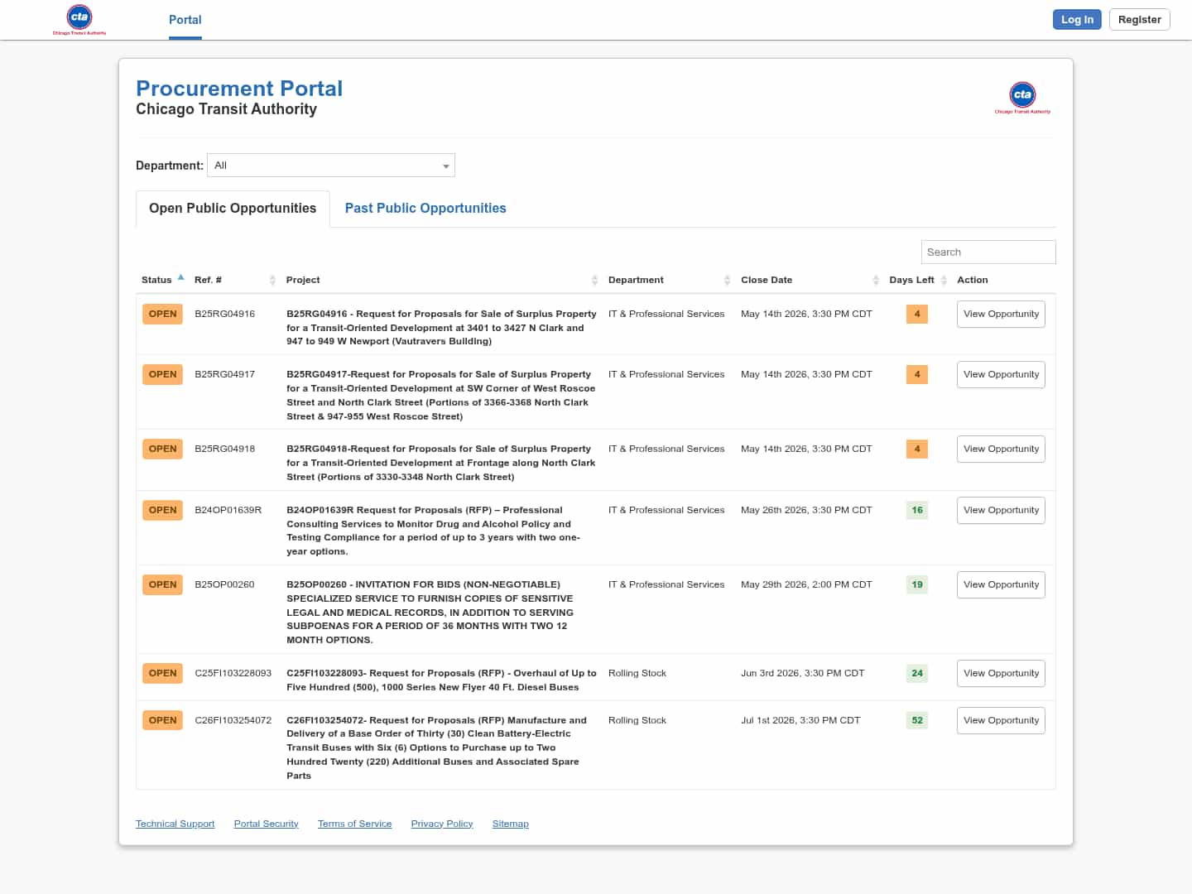Click the INVITATION FOR BIDS project description
The width and height of the screenshot is (1192, 894).
[x=430, y=613]
